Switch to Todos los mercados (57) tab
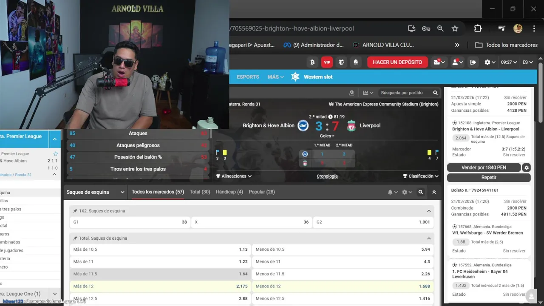544x306 pixels. (158, 192)
